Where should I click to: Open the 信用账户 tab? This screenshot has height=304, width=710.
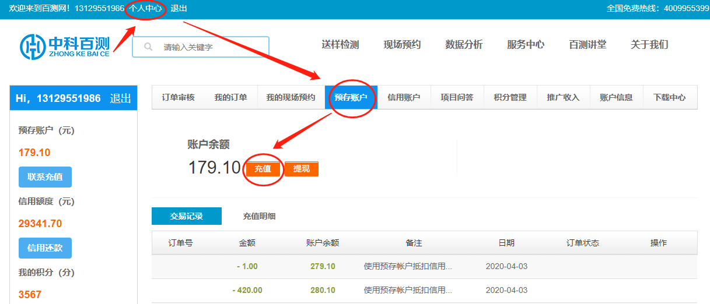404,98
